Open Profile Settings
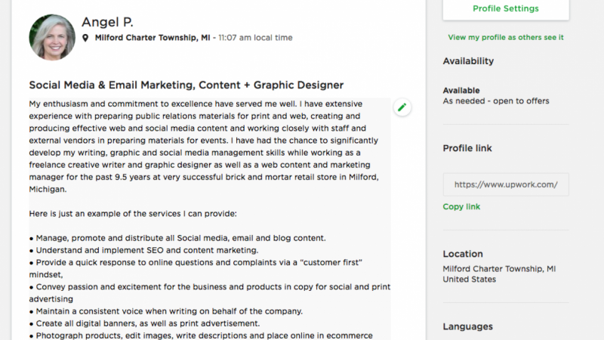 505,8
